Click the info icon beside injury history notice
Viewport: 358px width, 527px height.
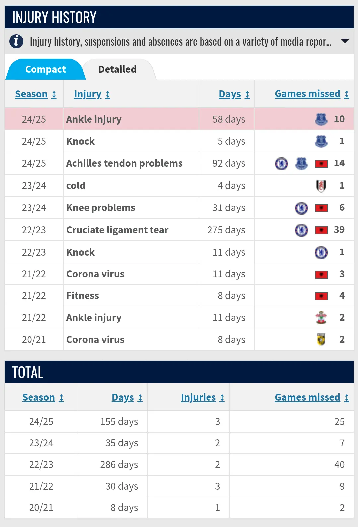click(x=16, y=42)
